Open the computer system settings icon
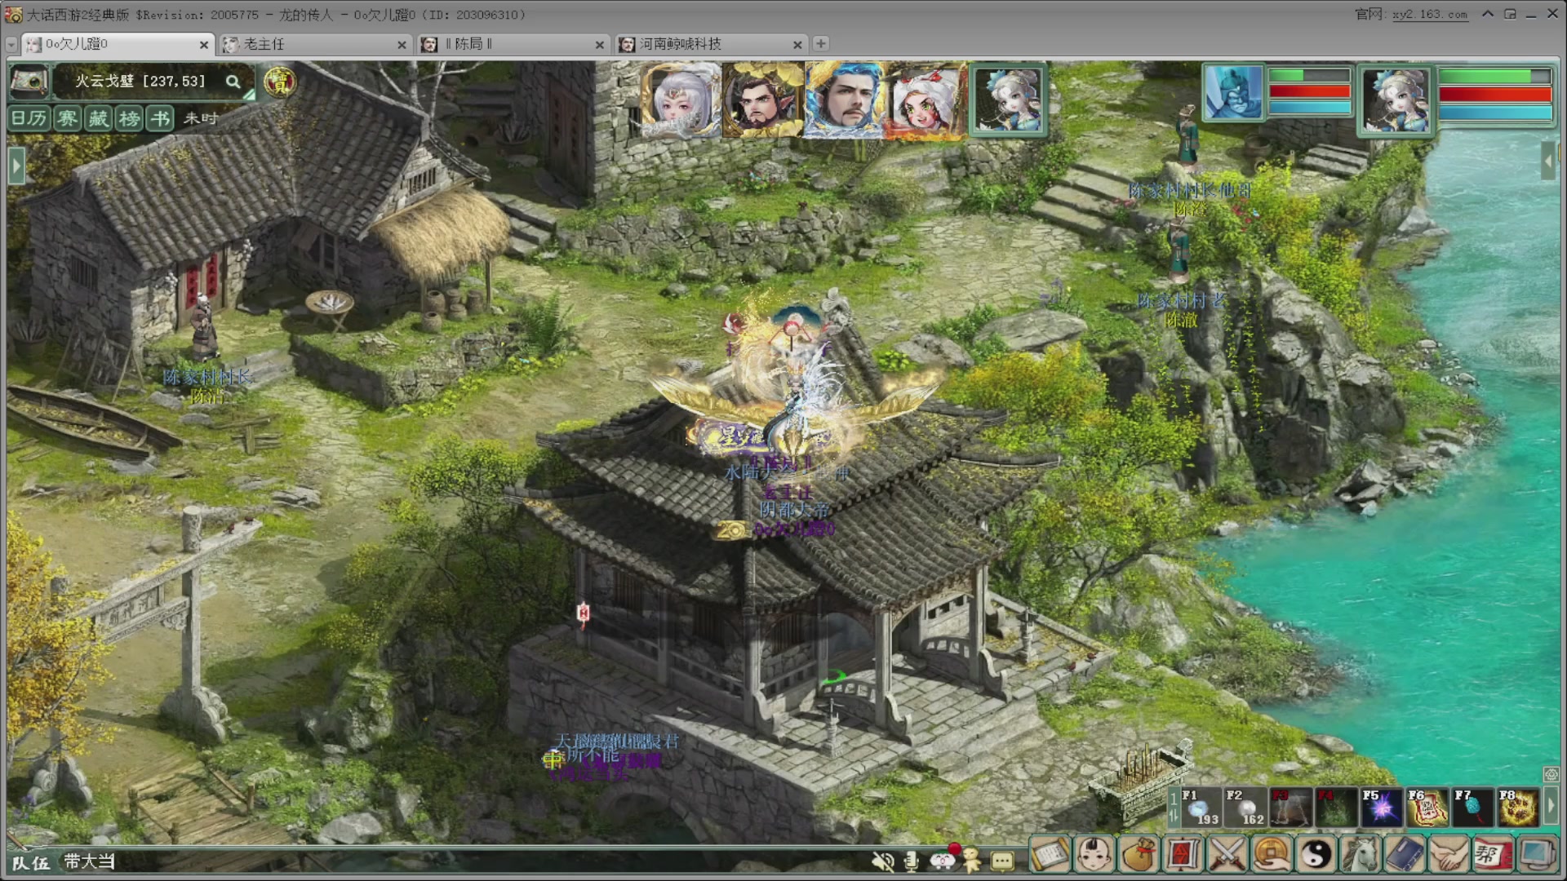 pos(1537,855)
